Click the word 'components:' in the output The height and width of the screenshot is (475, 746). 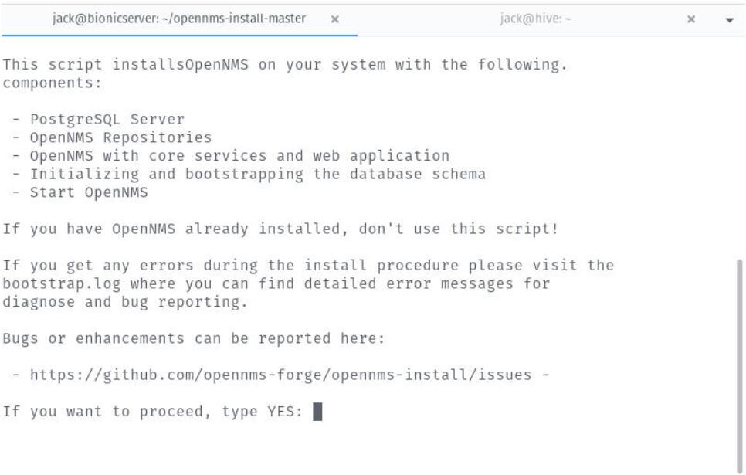pos(53,83)
